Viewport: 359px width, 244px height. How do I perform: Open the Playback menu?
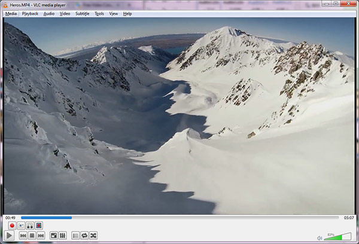click(x=30, y=14)
